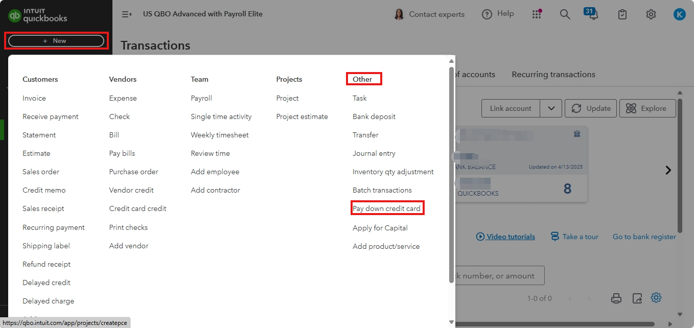694x328 pixels.
Task: Select Recurring payment menu item
Action: [54, 227]
